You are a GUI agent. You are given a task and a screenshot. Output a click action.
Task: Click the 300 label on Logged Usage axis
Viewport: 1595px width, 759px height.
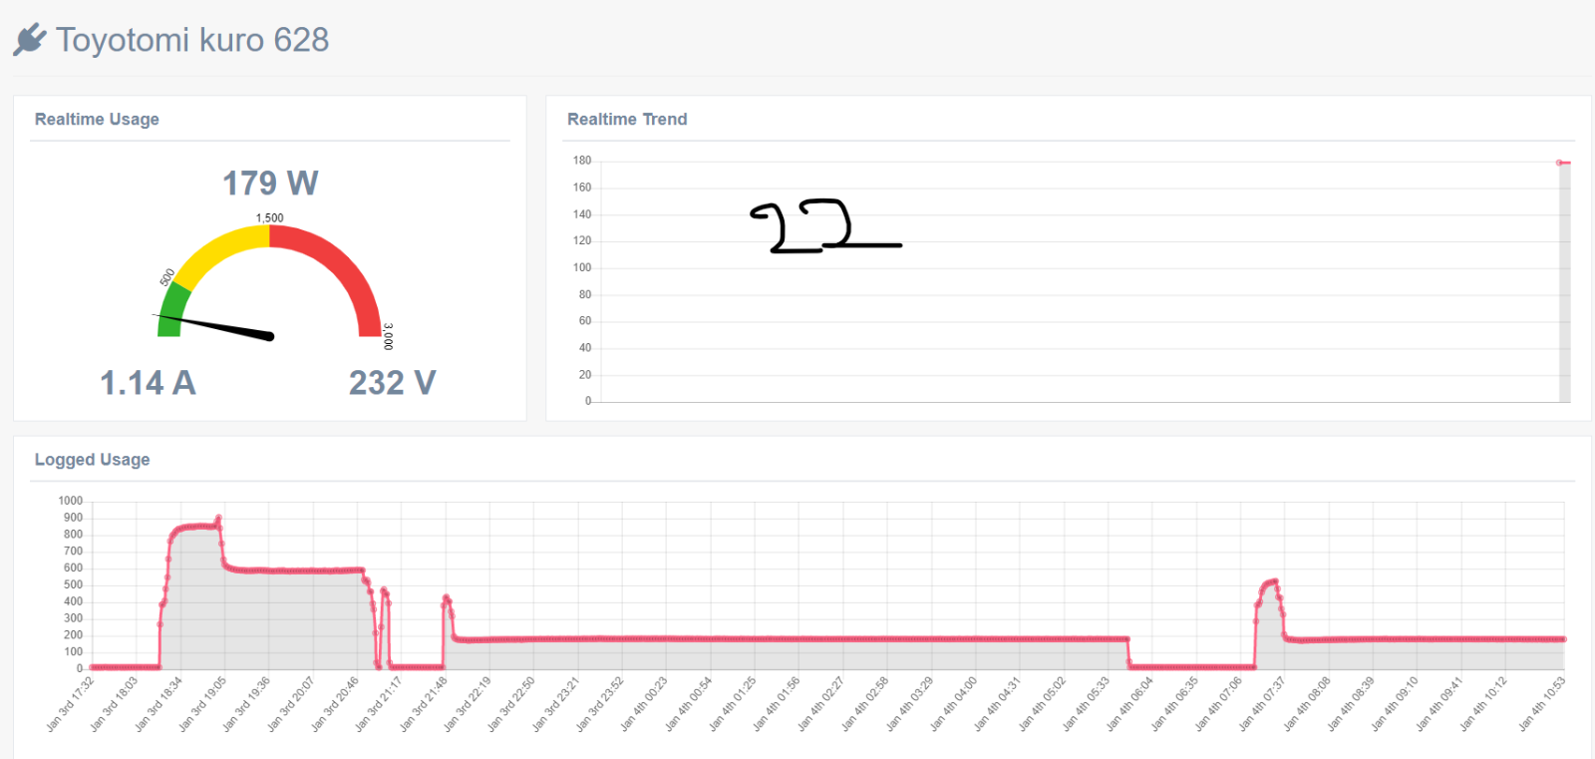74,618
